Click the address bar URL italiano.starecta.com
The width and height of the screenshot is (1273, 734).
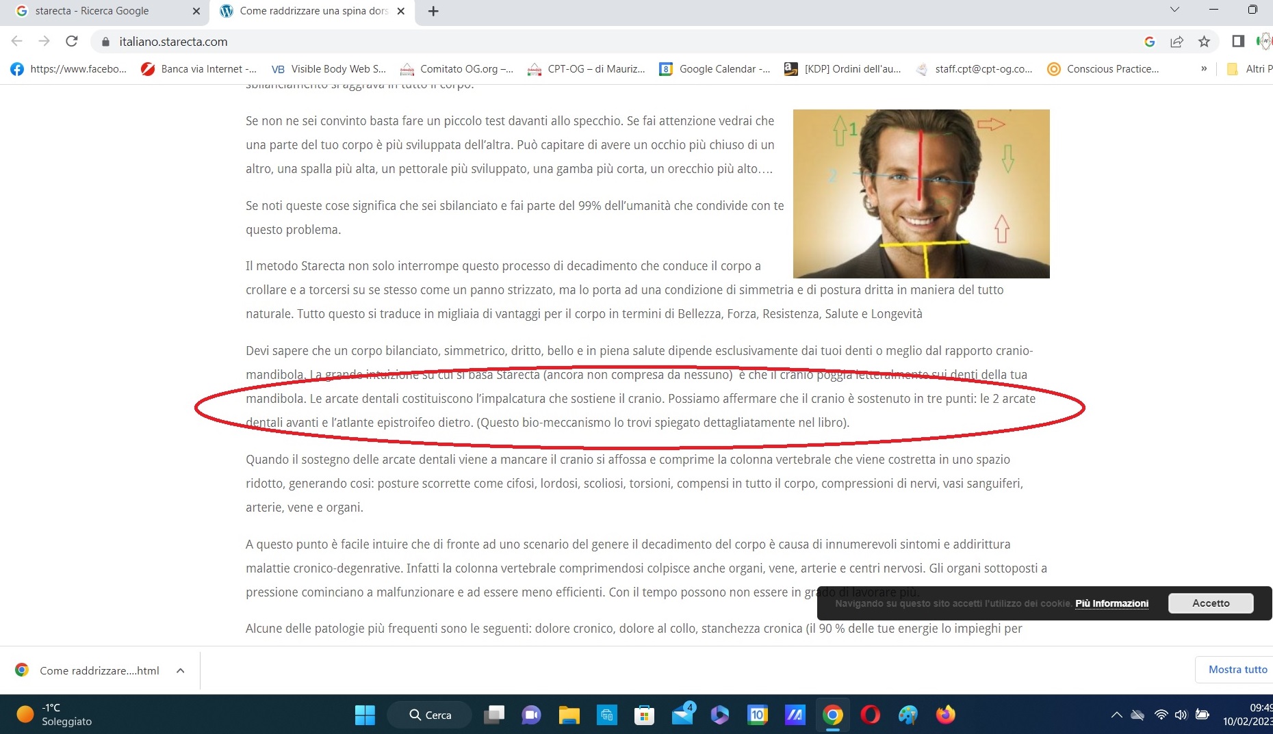pos(173,42)
